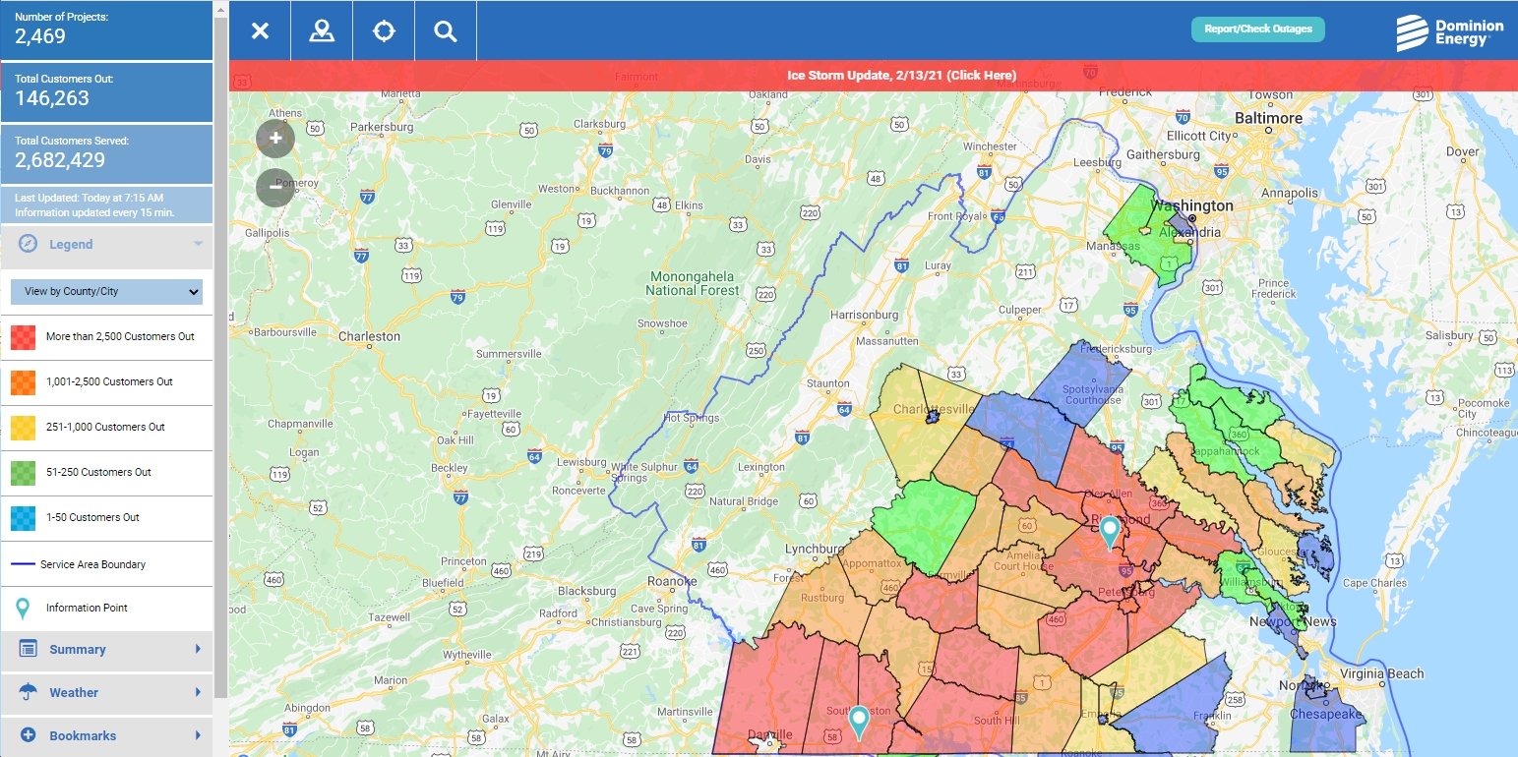1518x757 pixels.
Task: Open the Ice Storm Update banner link
Action: tap(902, 75)
